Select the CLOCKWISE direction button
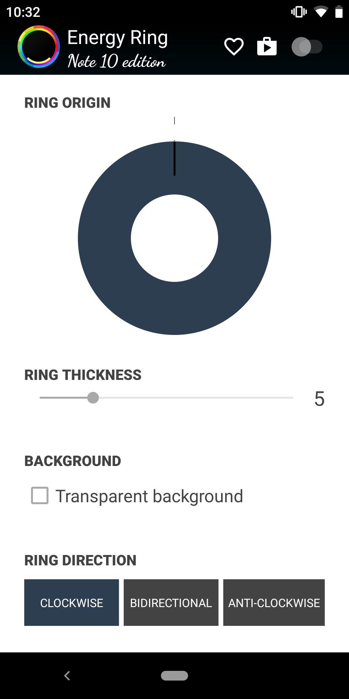The image size is (349, 699). 71,603
